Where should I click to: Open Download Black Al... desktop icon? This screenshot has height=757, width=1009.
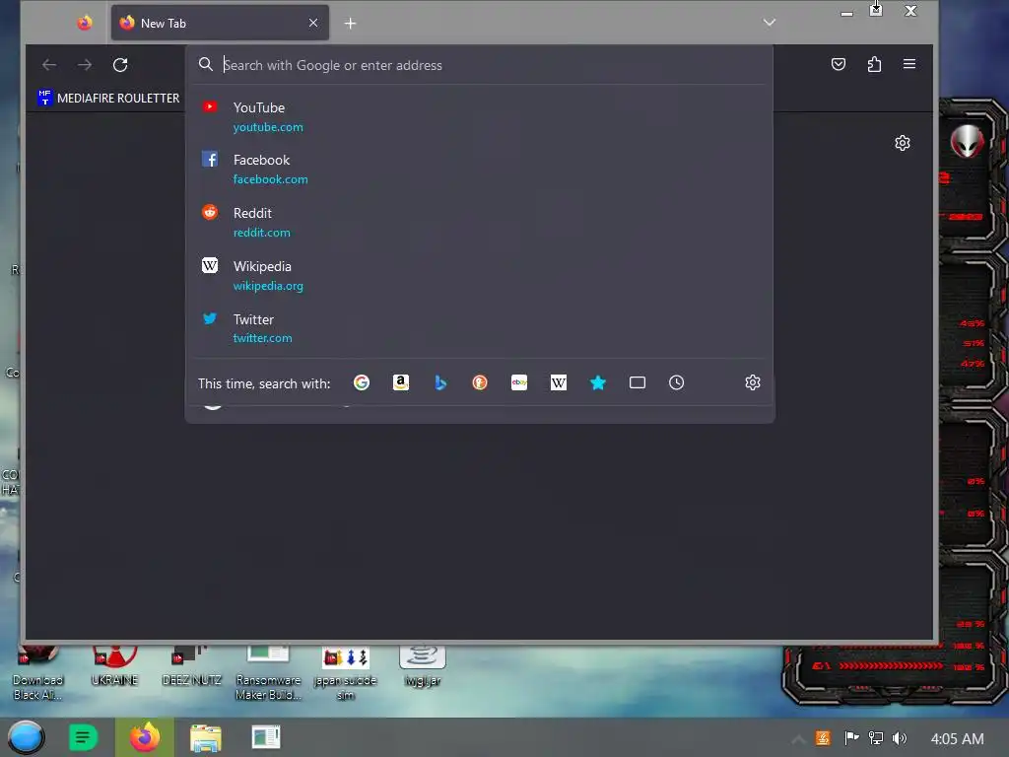[x=38, y=674]
